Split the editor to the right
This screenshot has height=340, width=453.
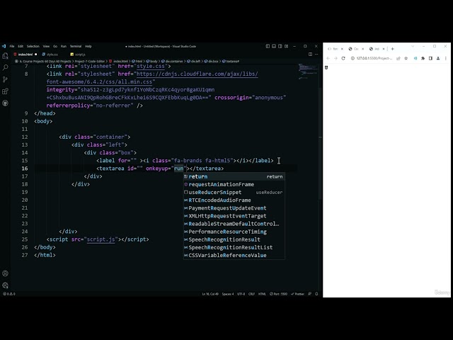tap(310, 54)
